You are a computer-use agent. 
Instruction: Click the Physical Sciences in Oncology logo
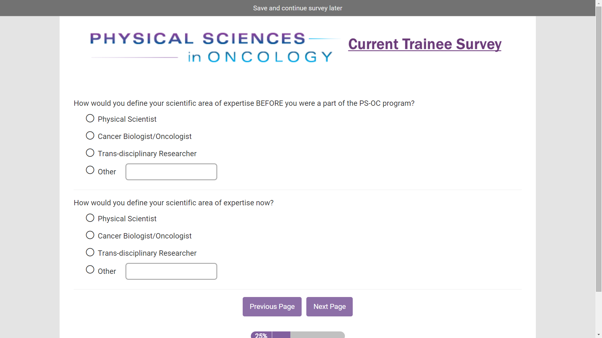coord(212,48)
